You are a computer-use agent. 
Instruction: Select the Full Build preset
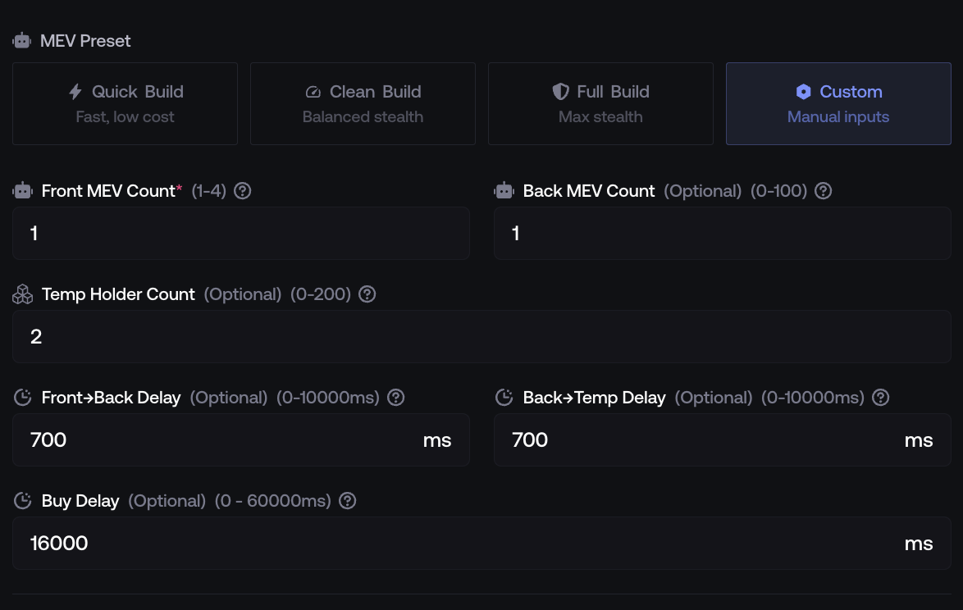coord(600,104)
